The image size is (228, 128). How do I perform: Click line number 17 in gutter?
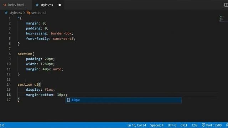(x=9, y=100)
